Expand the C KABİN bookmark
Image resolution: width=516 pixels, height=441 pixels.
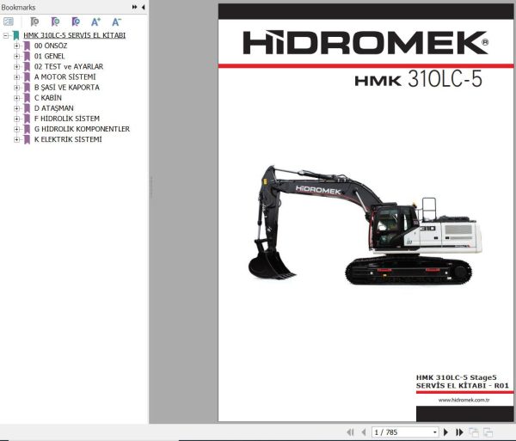[x=16, y=98]
